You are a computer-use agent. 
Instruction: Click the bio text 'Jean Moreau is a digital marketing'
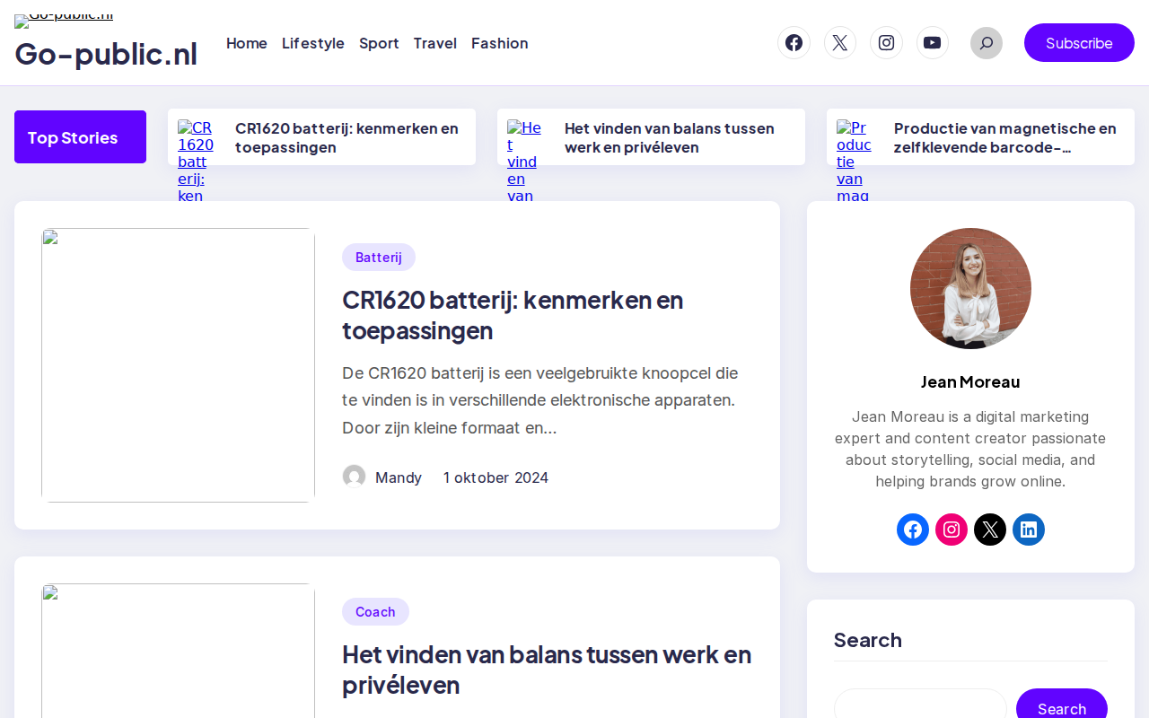(970, 449)
